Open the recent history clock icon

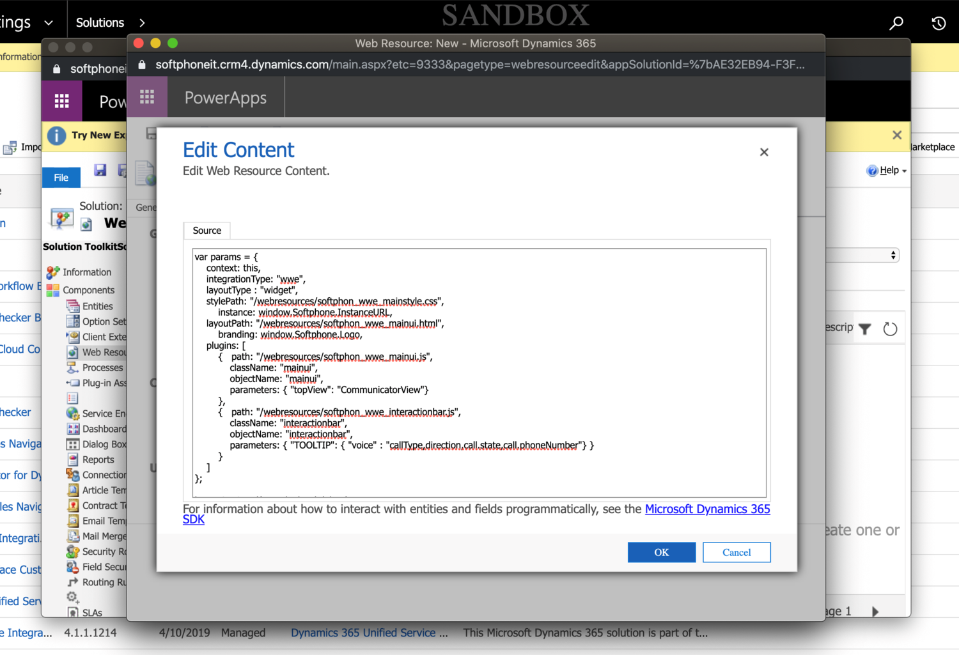coord(938,23)
